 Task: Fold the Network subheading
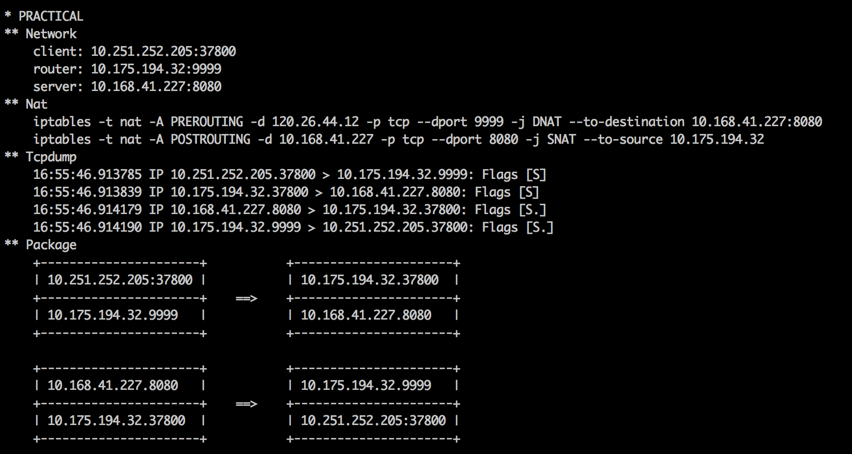(41, 34)
